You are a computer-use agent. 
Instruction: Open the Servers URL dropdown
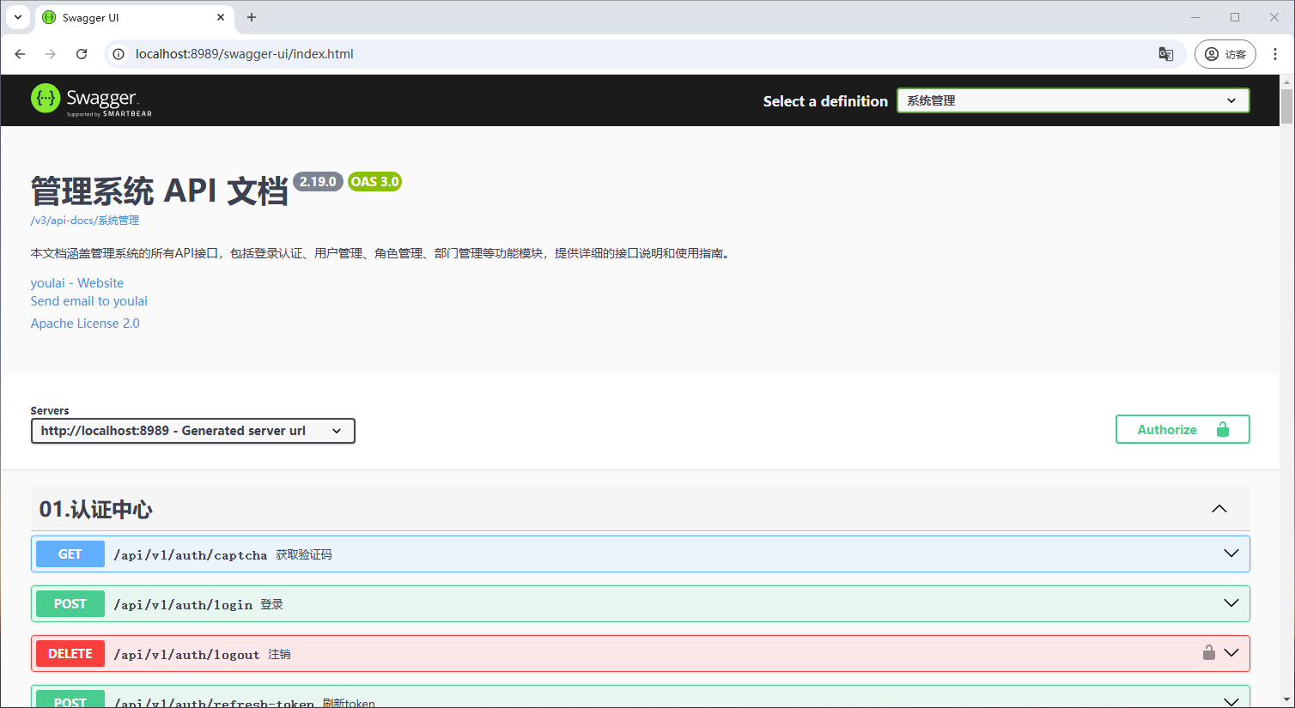pyautogui.click(x=192, y=431)
